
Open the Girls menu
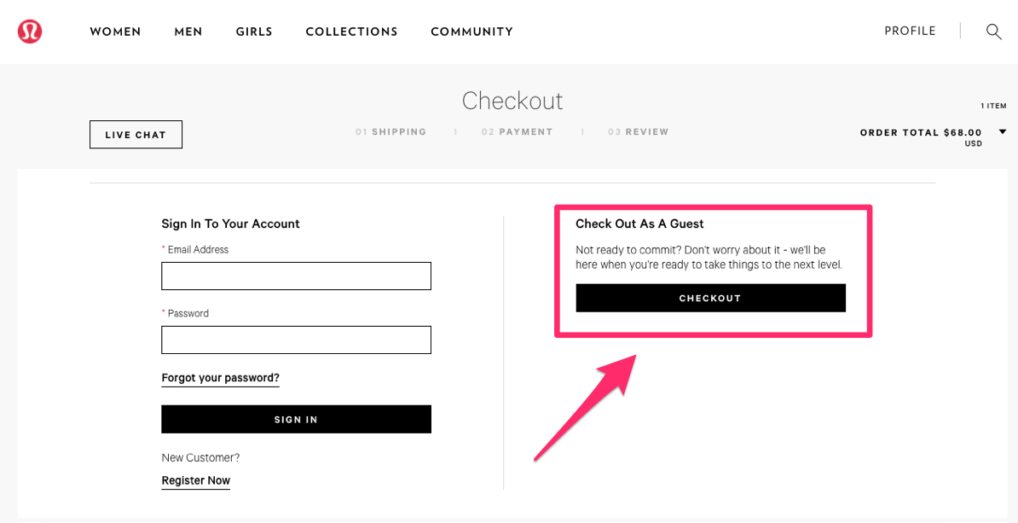click(x=254, y=32)
